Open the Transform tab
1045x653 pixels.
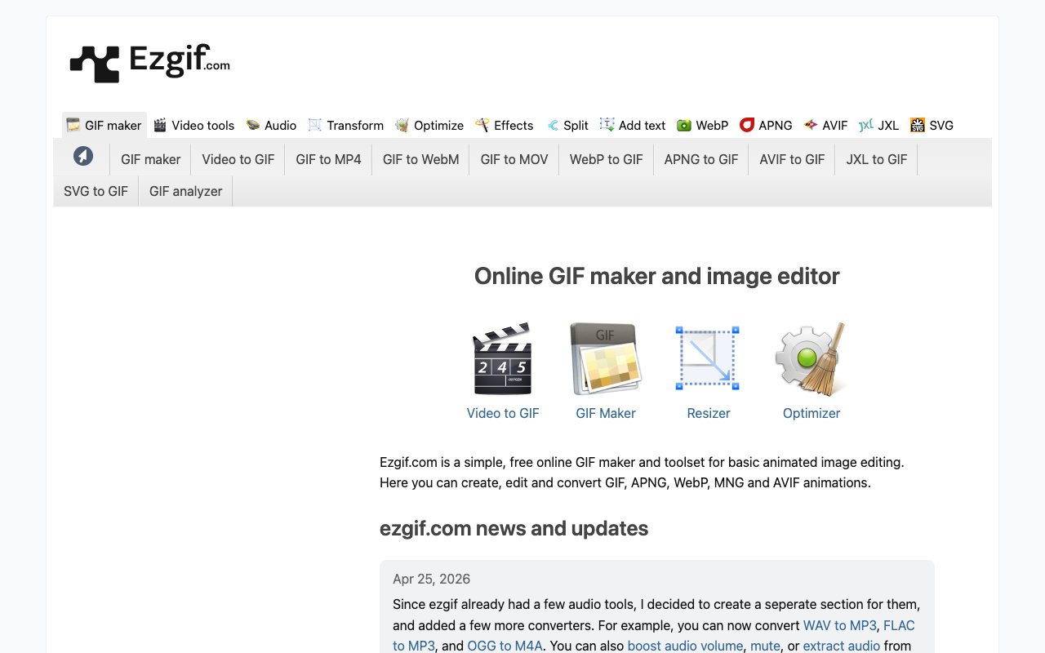coord(345,125)
